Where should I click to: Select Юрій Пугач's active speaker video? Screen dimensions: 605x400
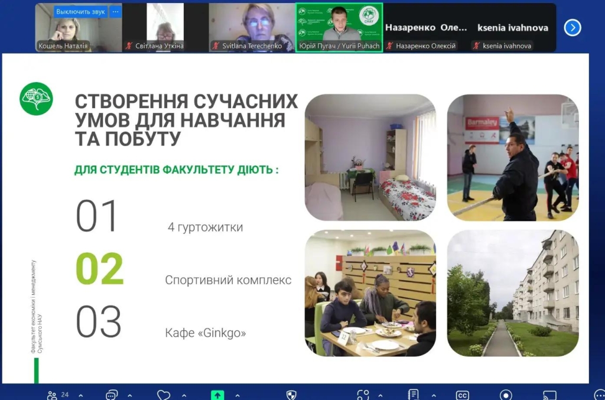pyautogui.click(x=339, y=27)
